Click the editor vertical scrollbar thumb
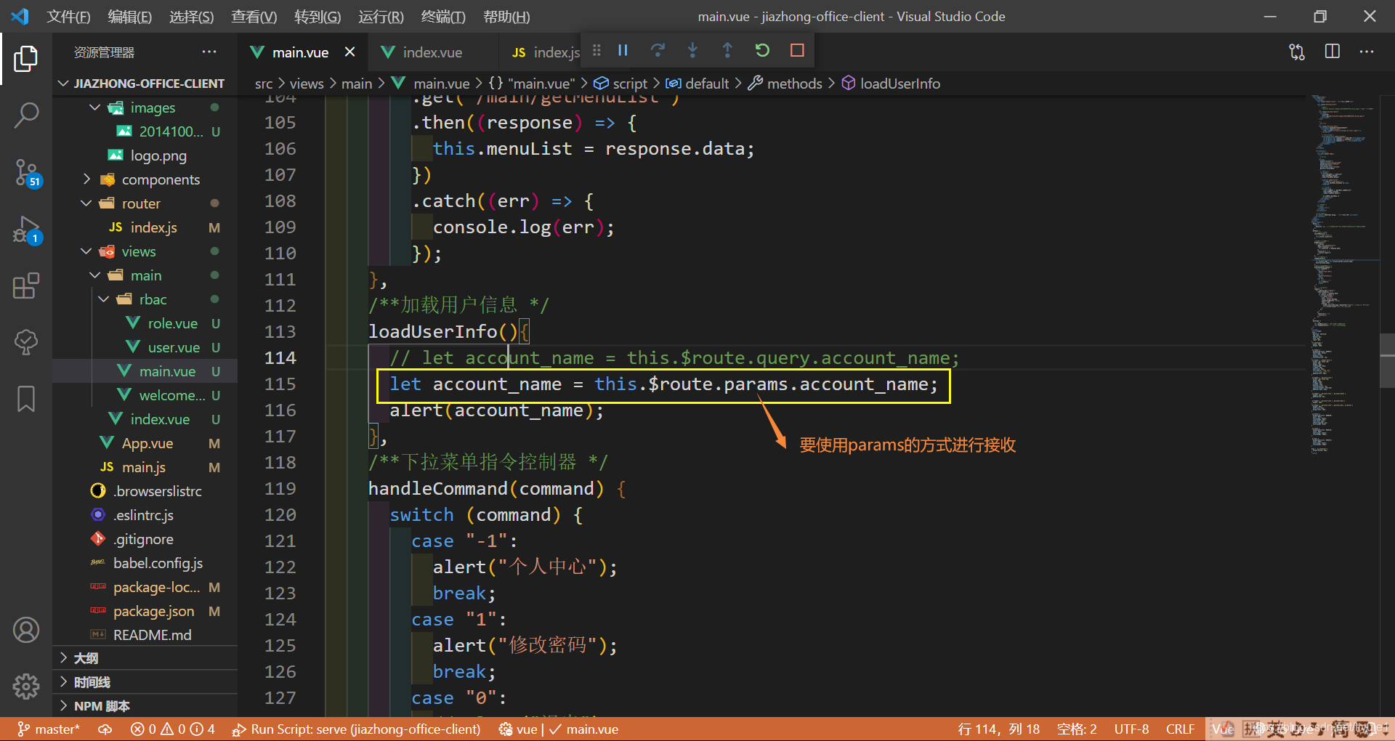The width and height of the screenshot is (1395, 741). (1387, 360)
